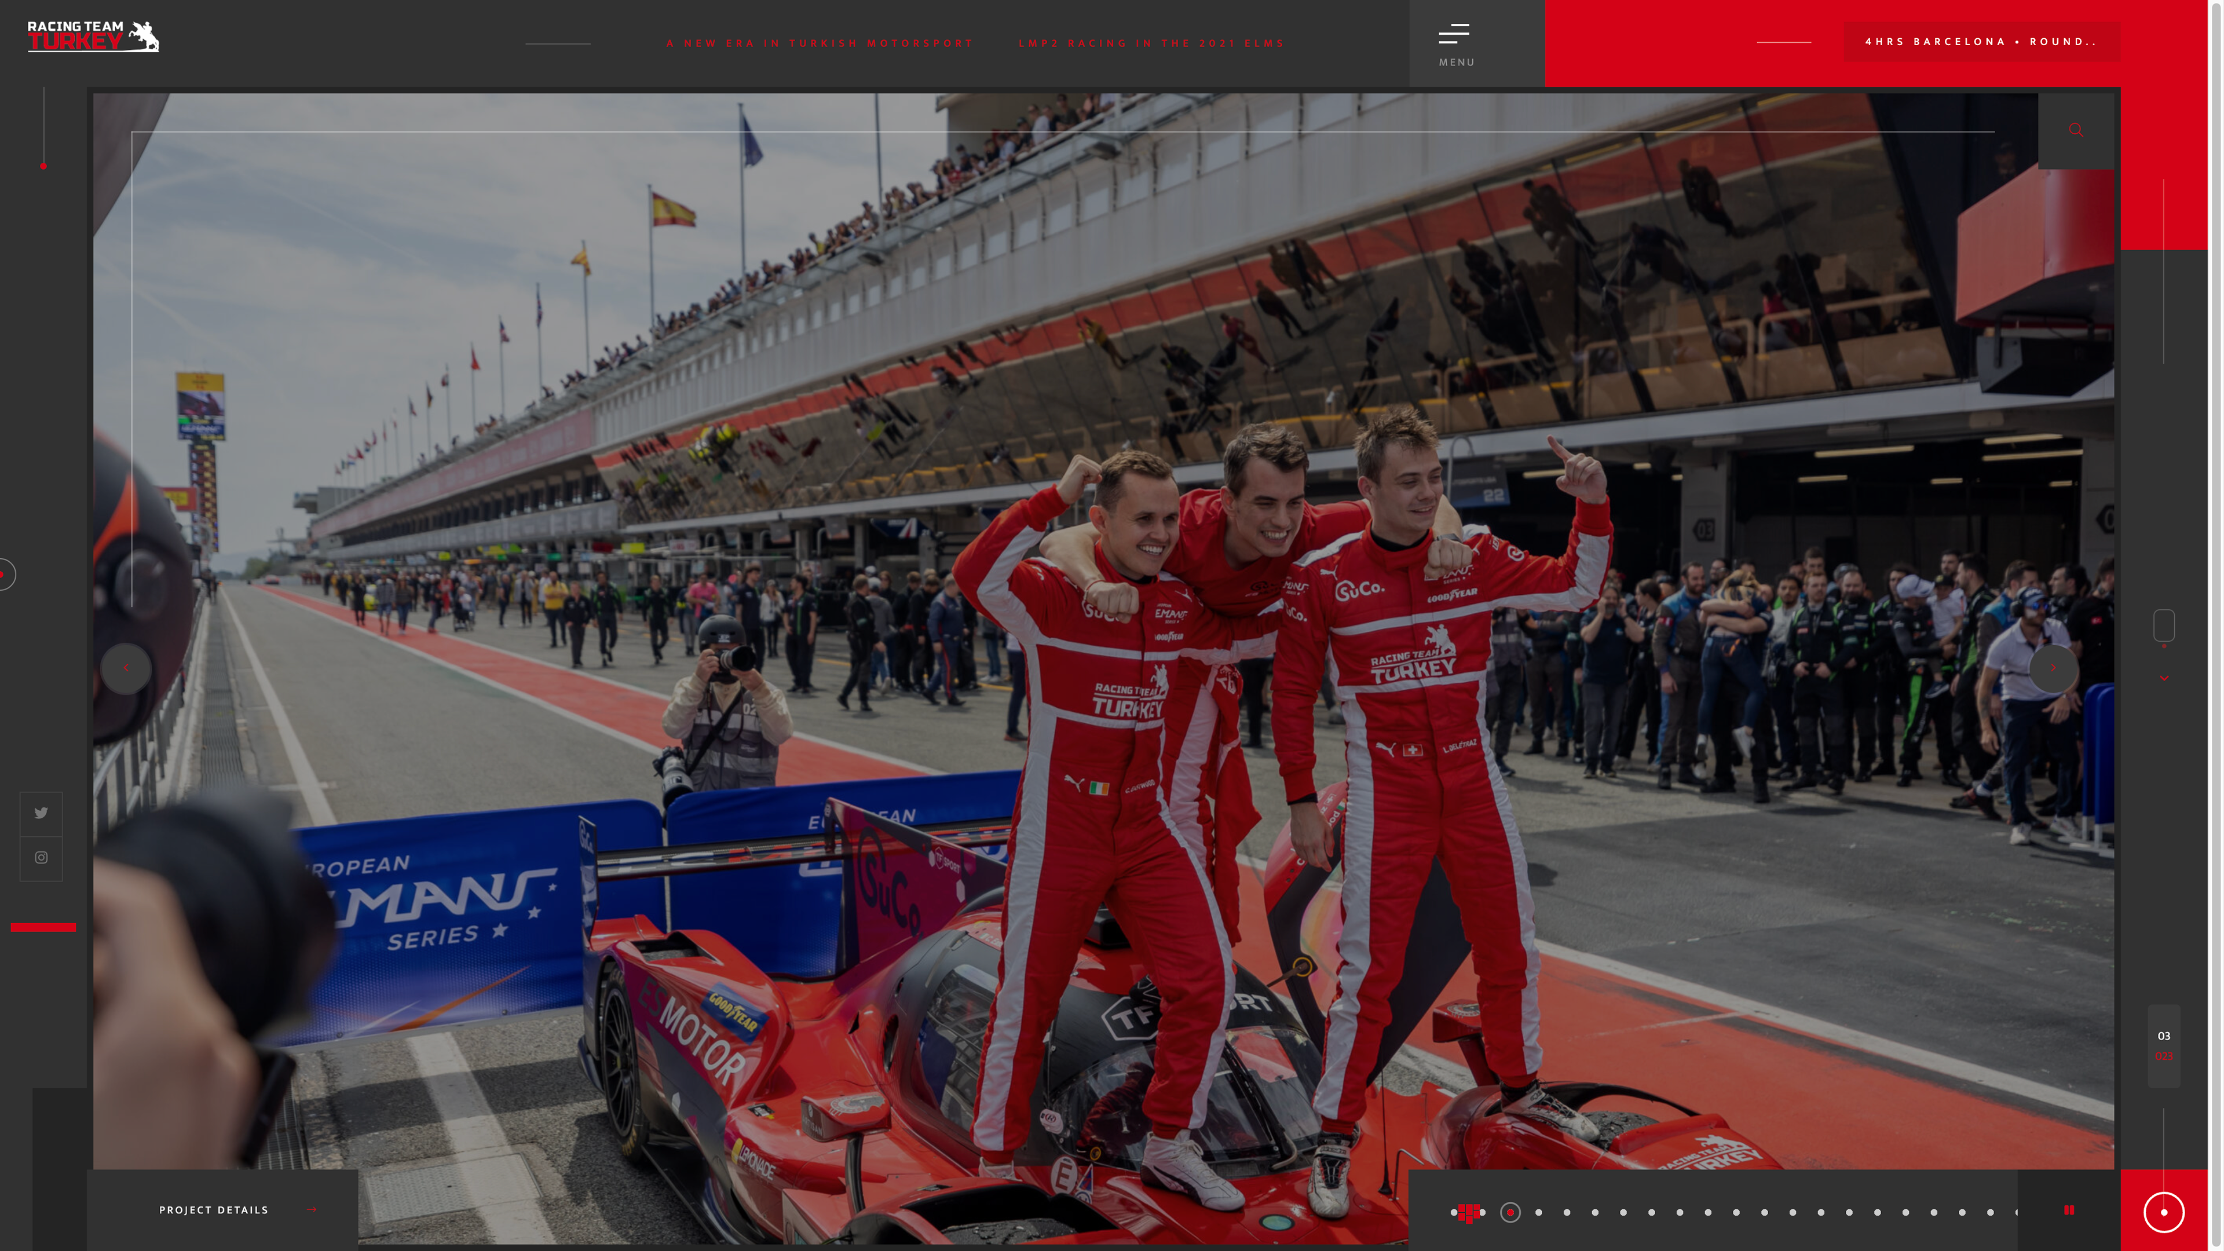Jump to the tenth slide dot

pyautogui.click(x=1708, y=1212)
